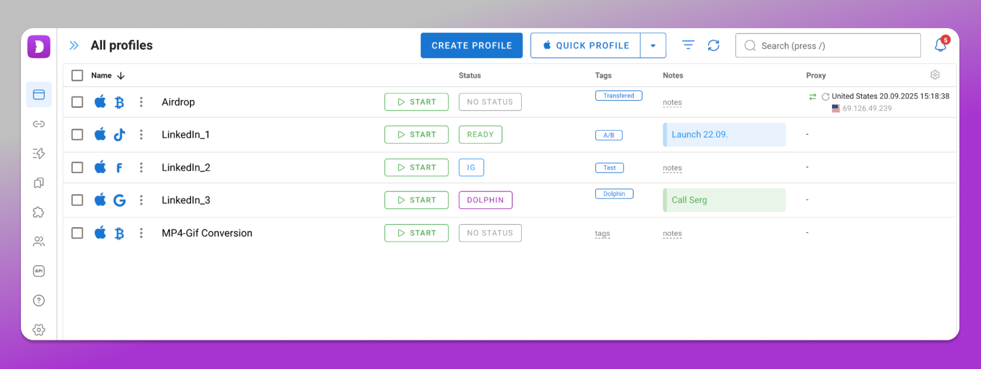Open three-dot menu for LinkedIn_2
Screen dimensions: 981x369
click(x=141, y=167)
